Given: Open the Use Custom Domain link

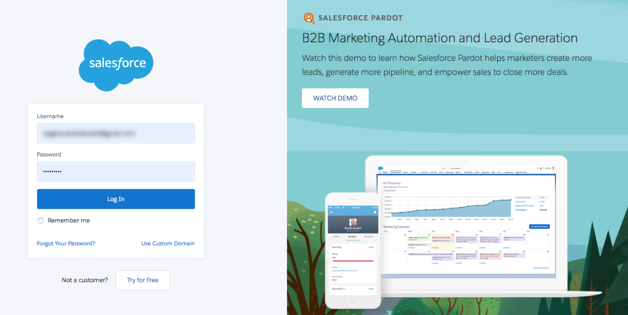Looking at the screenshot, I should [168, 244].
